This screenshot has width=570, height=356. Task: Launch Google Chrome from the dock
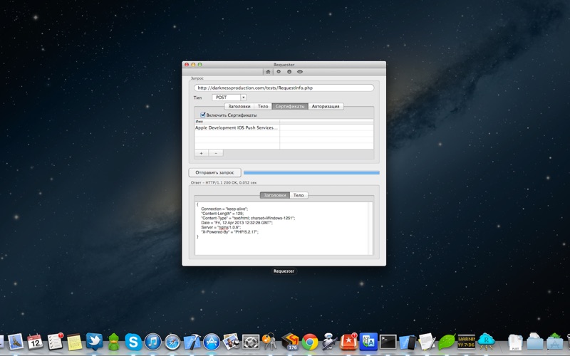pos(309,342)
